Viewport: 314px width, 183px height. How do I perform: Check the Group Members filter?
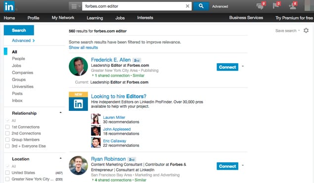(x=7, y=139)
